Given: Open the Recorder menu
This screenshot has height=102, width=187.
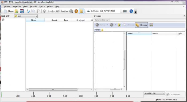Looking at the screenshot, I should [x=33, y=6].
